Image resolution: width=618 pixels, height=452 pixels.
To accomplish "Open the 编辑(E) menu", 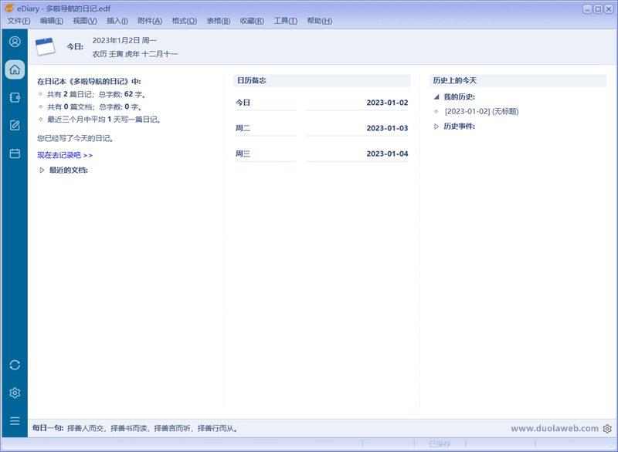I will click(51, 21).
